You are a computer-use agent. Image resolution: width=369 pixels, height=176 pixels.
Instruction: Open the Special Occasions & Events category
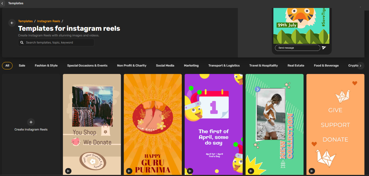coord(87,66)
